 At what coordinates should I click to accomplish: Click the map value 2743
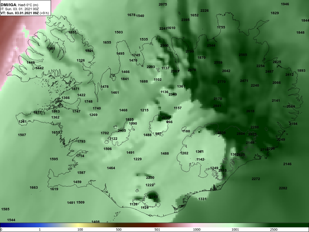[x=154, y=197]
